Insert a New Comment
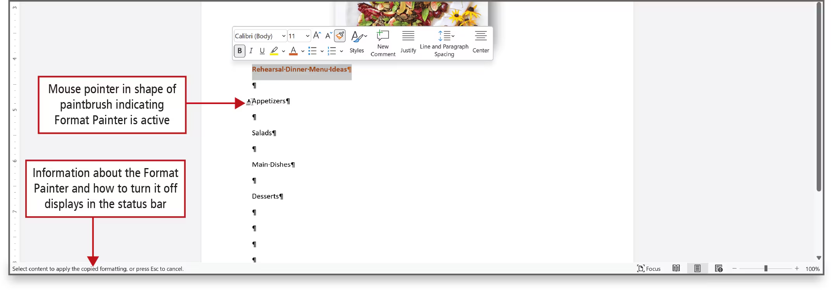This screenshot has height=290, width=831. 383,43
